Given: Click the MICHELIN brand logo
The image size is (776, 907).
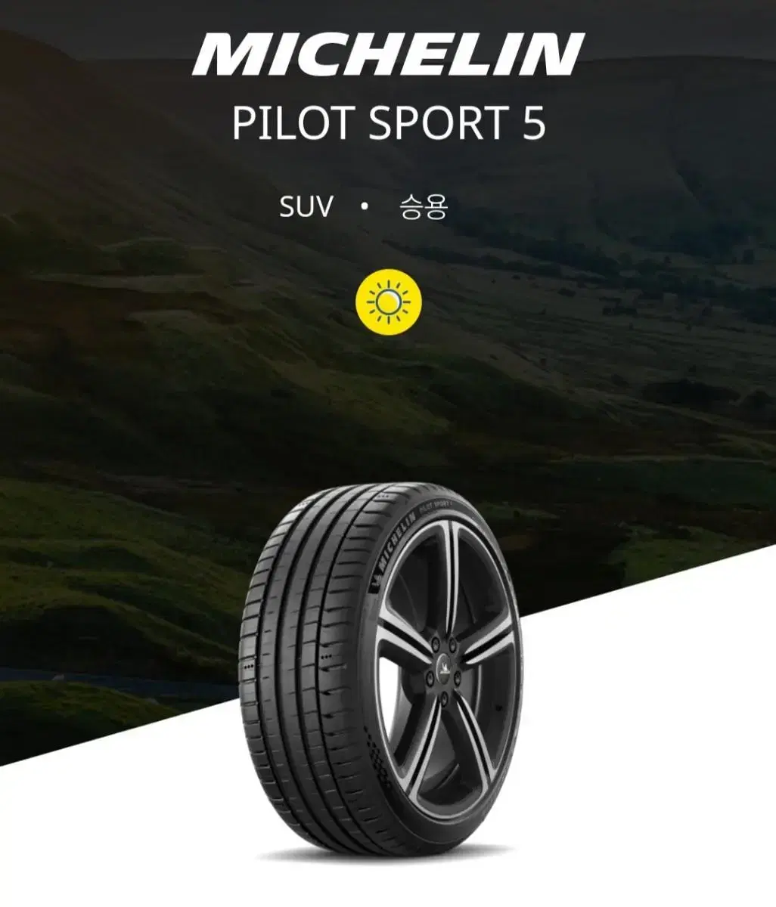Looking at the screenshot, I should [x=389, y=55].
